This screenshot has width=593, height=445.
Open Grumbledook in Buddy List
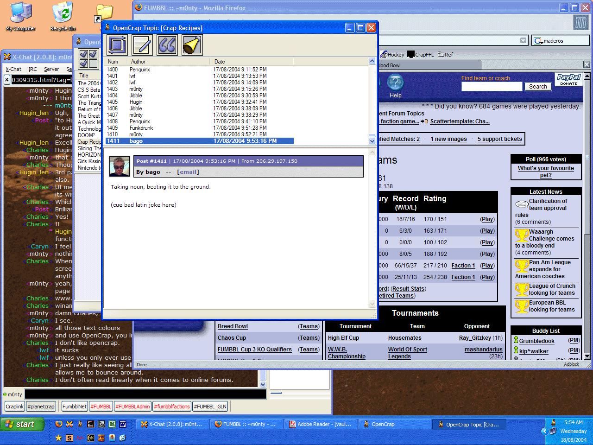coord(536,341)
